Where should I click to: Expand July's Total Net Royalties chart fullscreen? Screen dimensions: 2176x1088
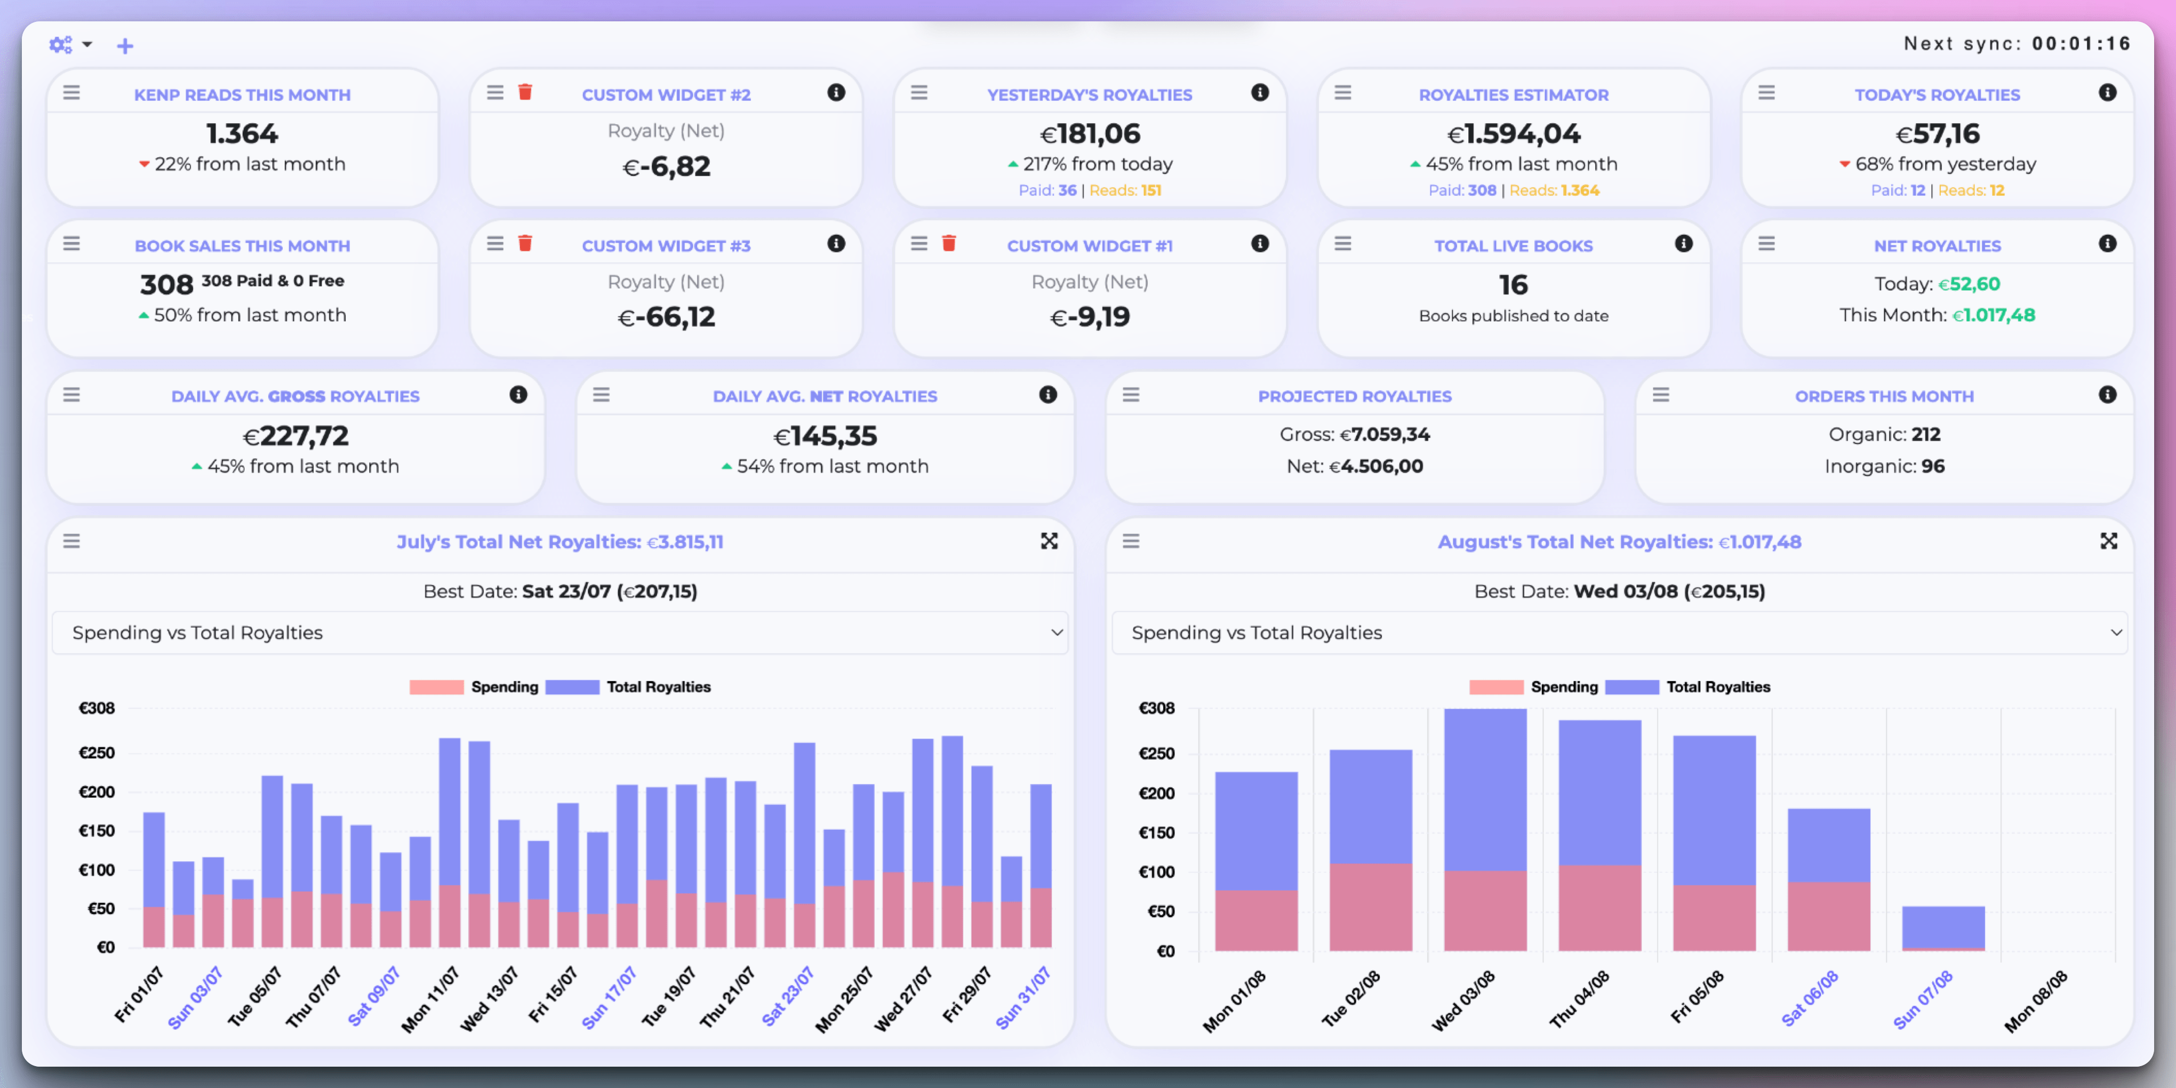tap(1049, 541)
